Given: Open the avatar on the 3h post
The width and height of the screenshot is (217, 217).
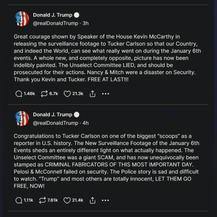Looking at the screenshot, I should point(22,19).
